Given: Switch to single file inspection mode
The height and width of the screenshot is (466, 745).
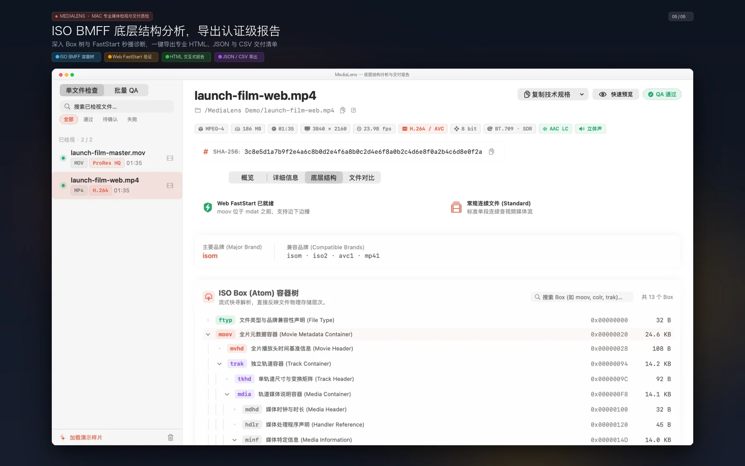Looking at the screenshot, I should click(82, 90).
